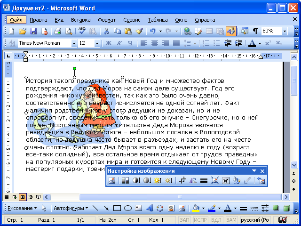This screenshot has width=301, height=226.
Task: Switch to Normal view button
Action: click(x=7, y=197)
